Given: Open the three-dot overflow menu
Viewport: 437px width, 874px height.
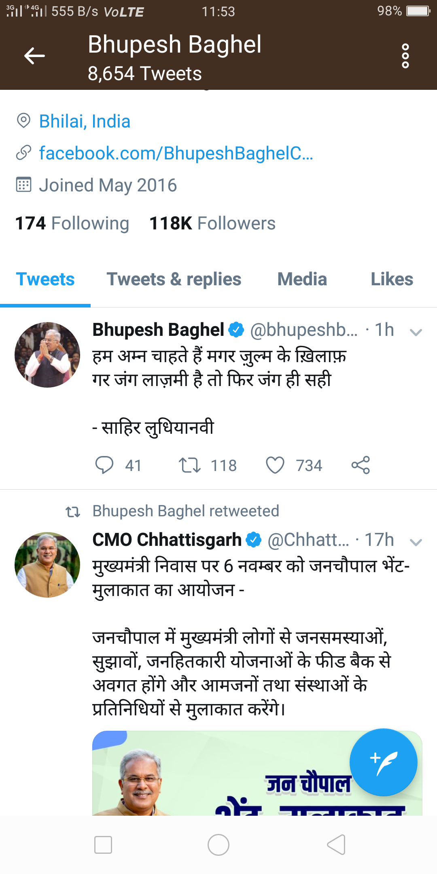Looking at the screenshot, I should (405, 56).
